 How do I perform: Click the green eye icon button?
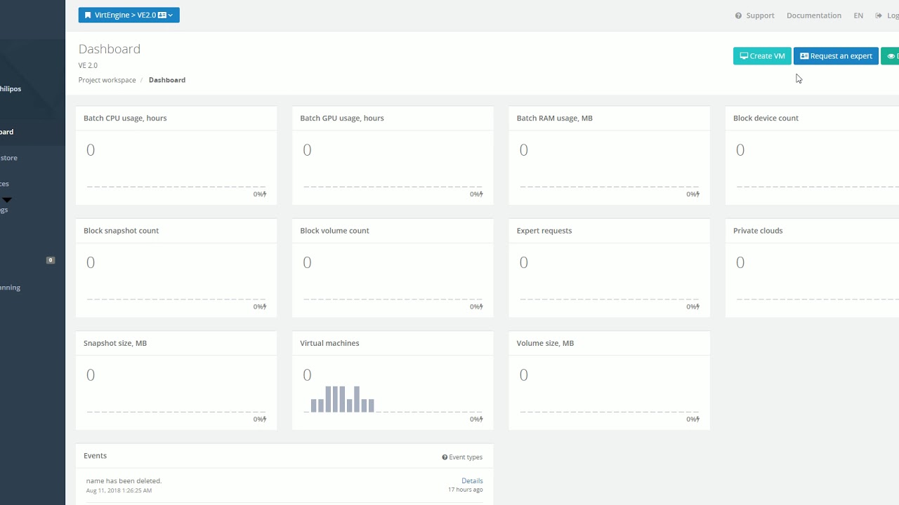pos(891,56)
